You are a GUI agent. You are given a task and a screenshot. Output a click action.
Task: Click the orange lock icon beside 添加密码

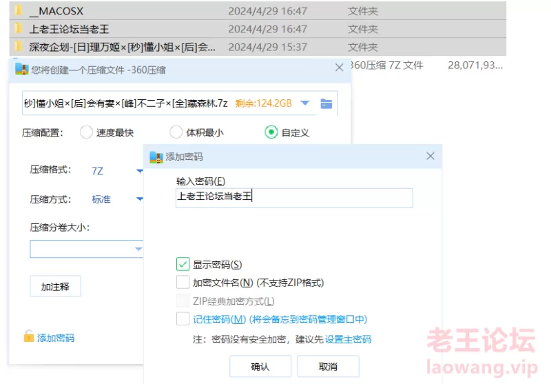point(29,336)
